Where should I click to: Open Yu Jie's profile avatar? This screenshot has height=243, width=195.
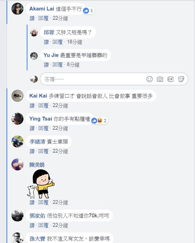tap(34, 56)
